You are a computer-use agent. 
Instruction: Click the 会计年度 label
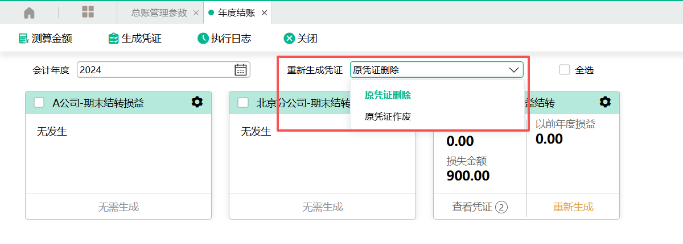click(51, 70)
